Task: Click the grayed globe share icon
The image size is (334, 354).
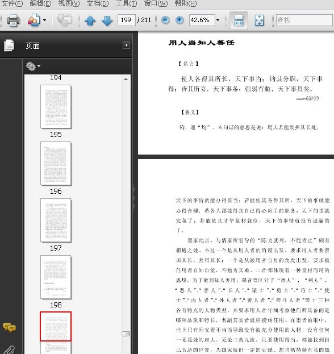Action: tap(64, 20)
